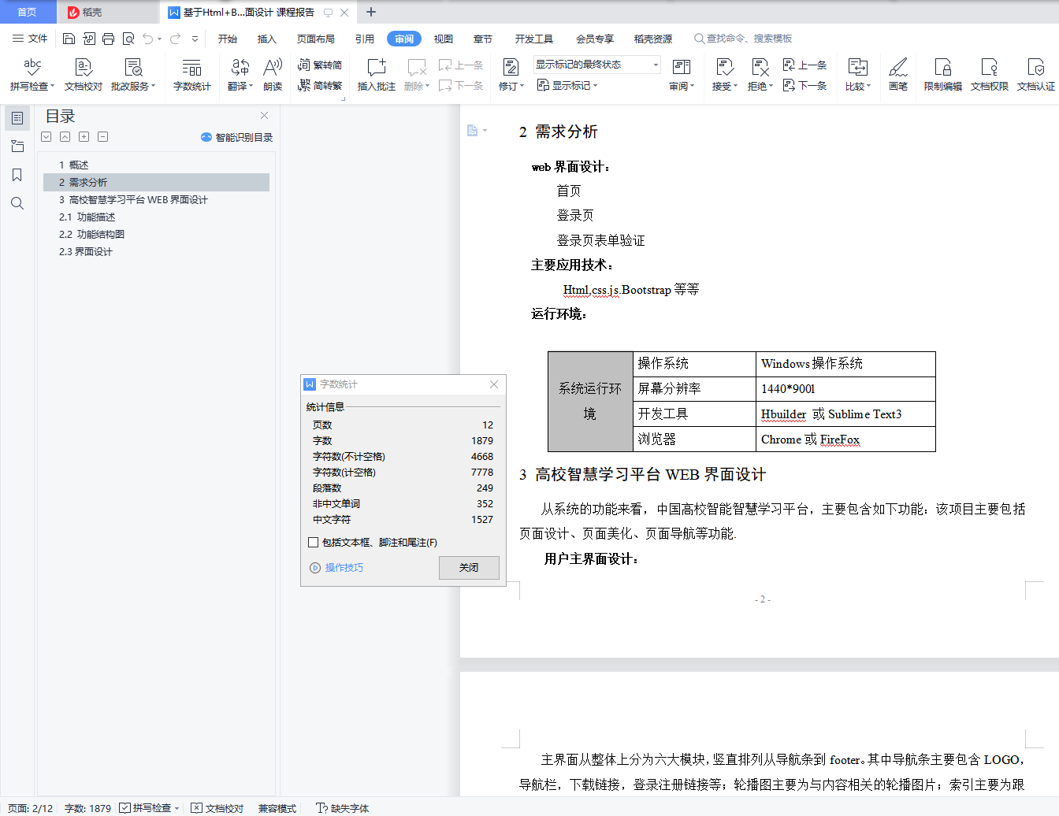Click the 目录 outline icon in left sidebar
The width and height of the screenshot is (1059, 816).
[x=17, y=118]
